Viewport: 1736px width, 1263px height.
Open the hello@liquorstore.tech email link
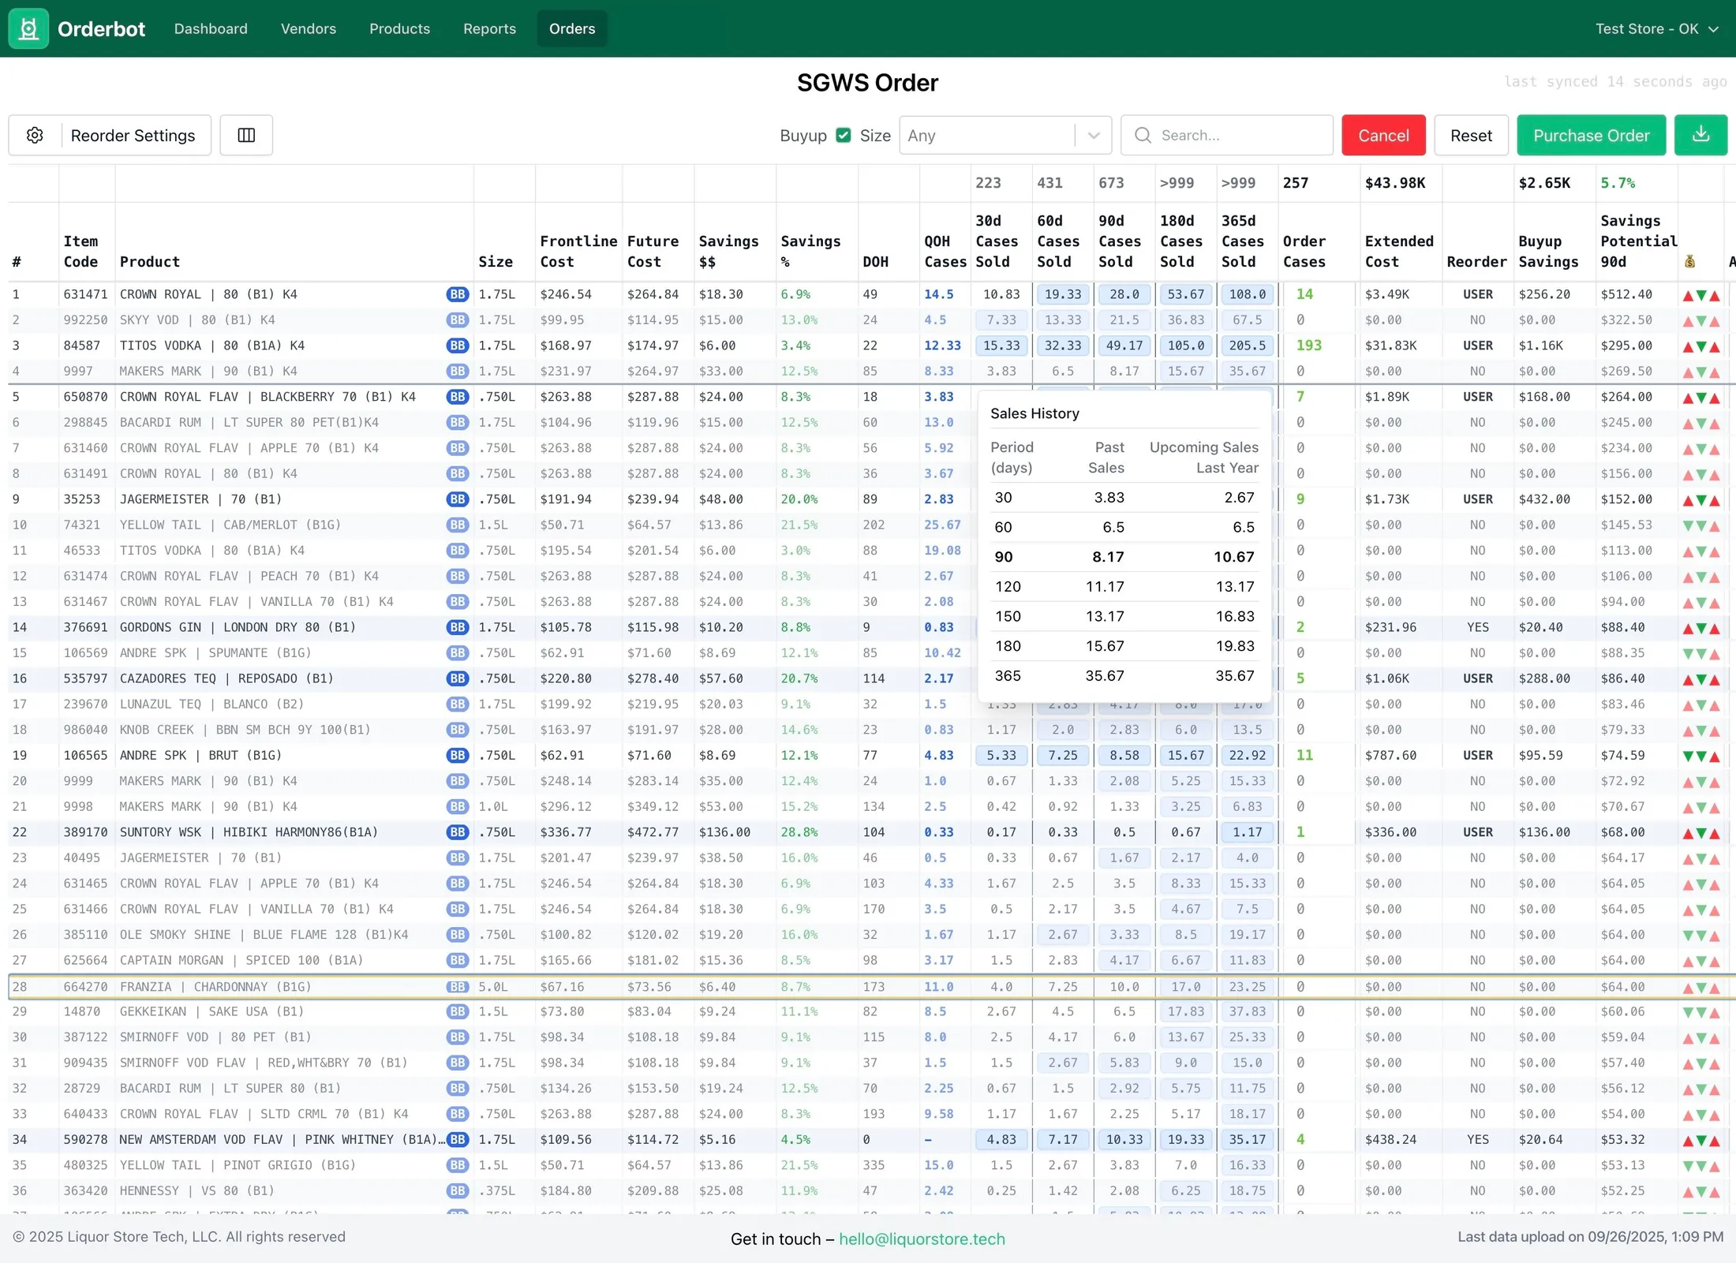(x=922, y=1239)
